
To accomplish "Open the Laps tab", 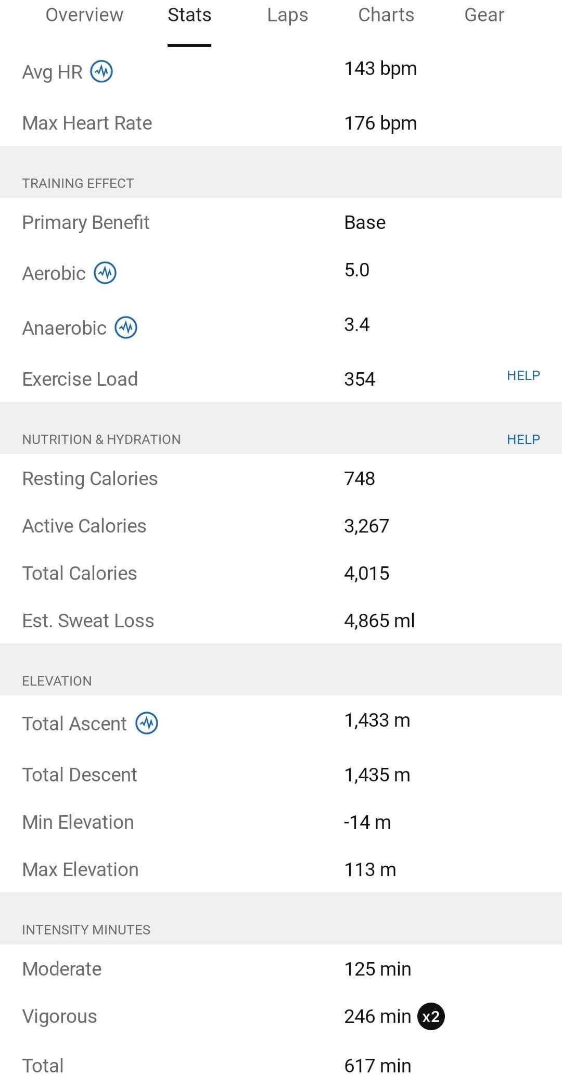I will (x=288, y=15).
